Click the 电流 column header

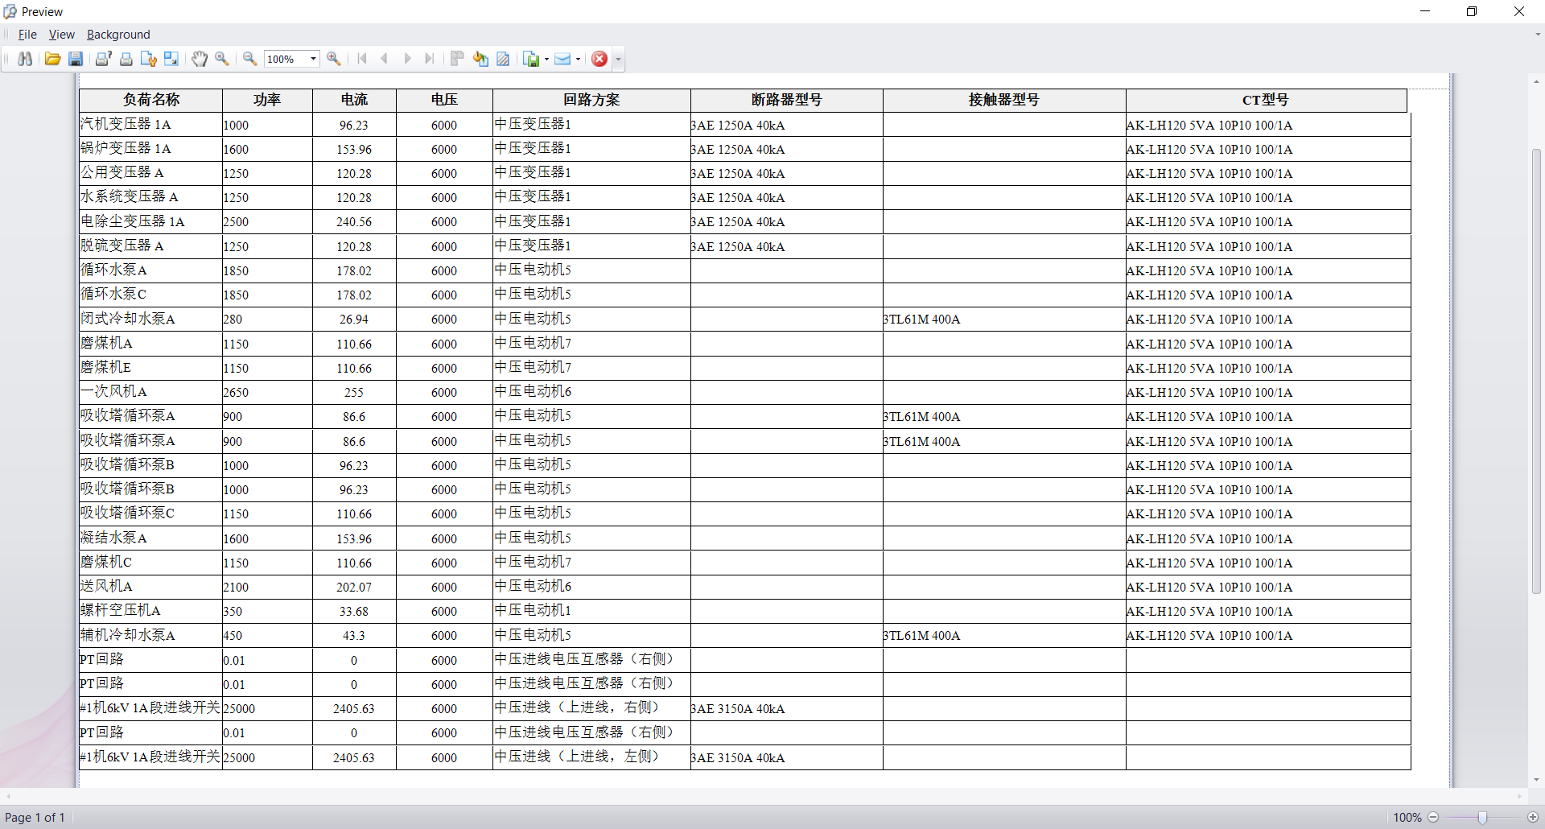[x=354, y=100]
